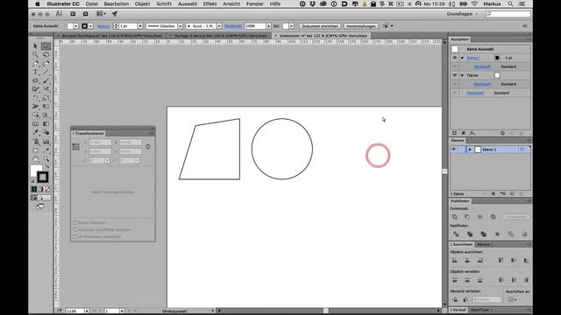Select the Magic Wand tool

click(x=35, y=54)
